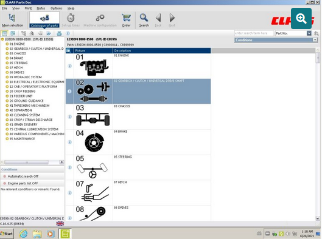Click the Set-up times stopwatch icon

[71, 18]
